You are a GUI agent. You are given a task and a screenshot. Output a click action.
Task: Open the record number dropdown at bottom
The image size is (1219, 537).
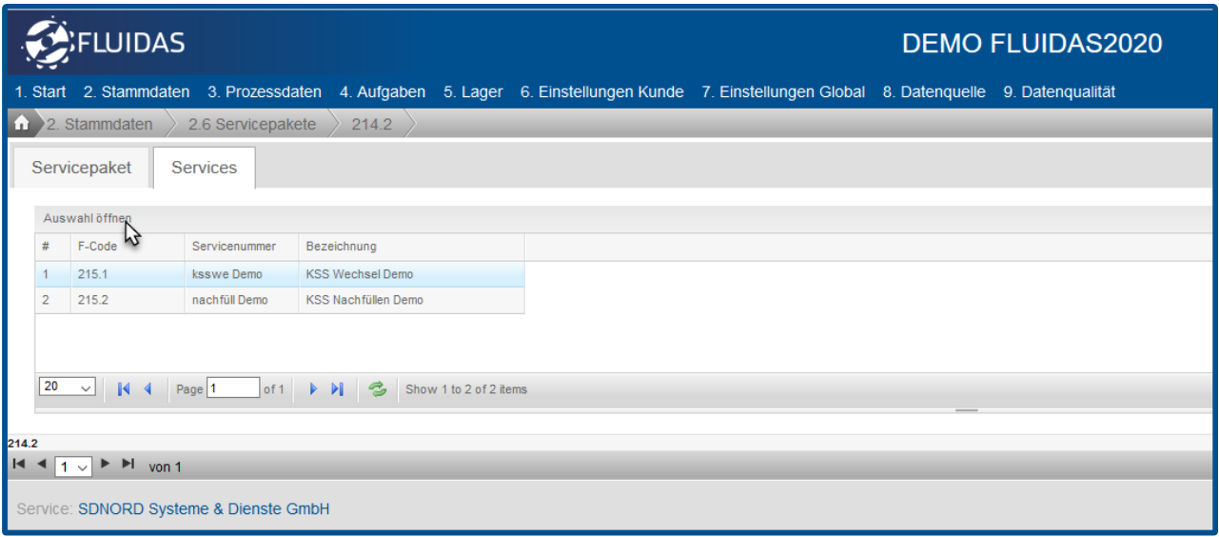pyautogui.click(x=72, y=467)
